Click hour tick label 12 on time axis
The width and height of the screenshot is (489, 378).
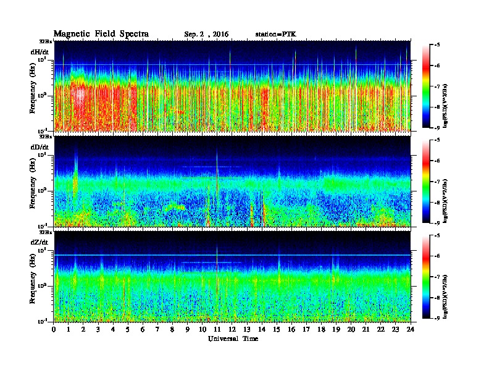pyautogui.click(x=232, y=330)
